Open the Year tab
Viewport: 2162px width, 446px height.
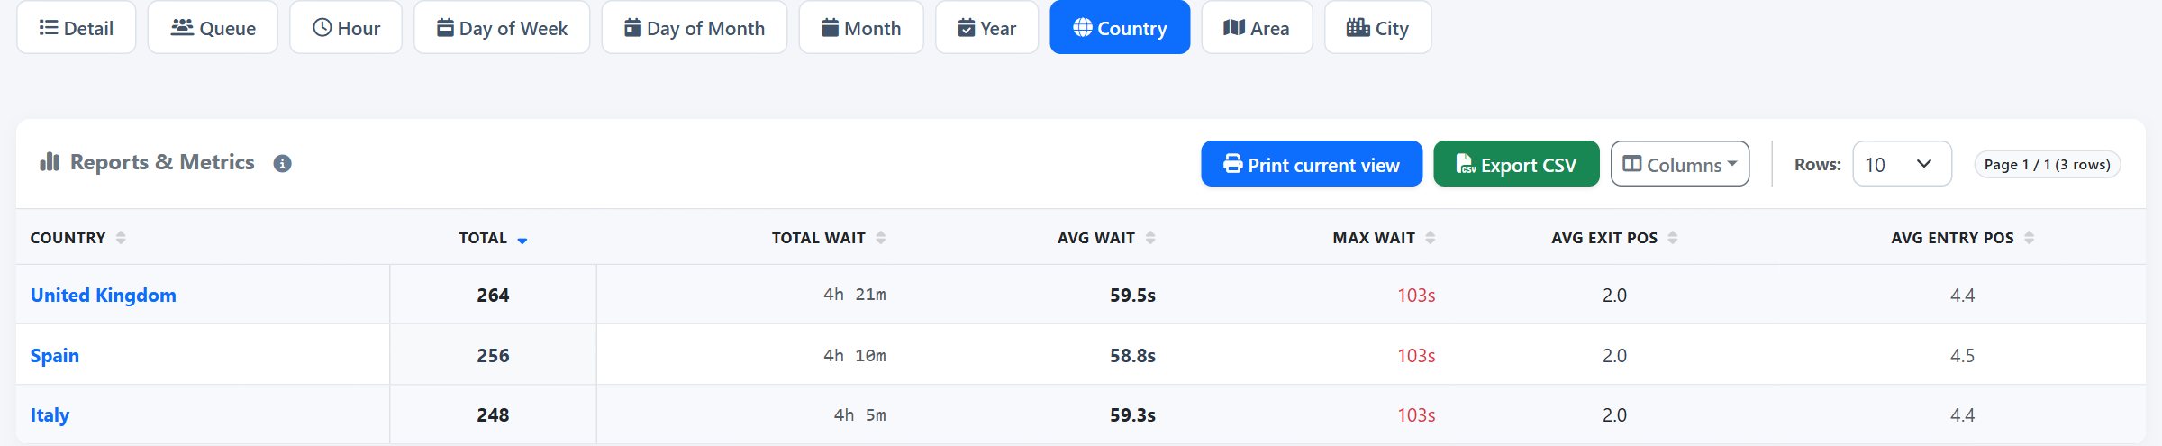(x=986, y=28)
